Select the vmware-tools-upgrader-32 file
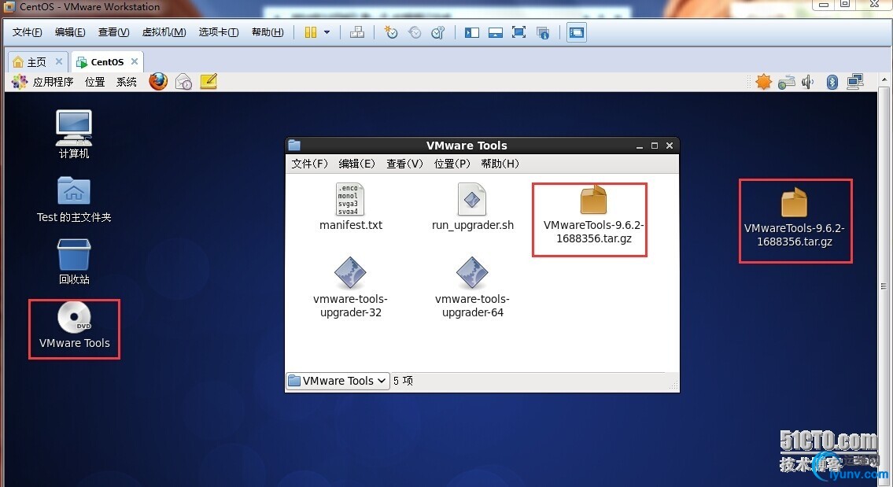 click(350, 288)
